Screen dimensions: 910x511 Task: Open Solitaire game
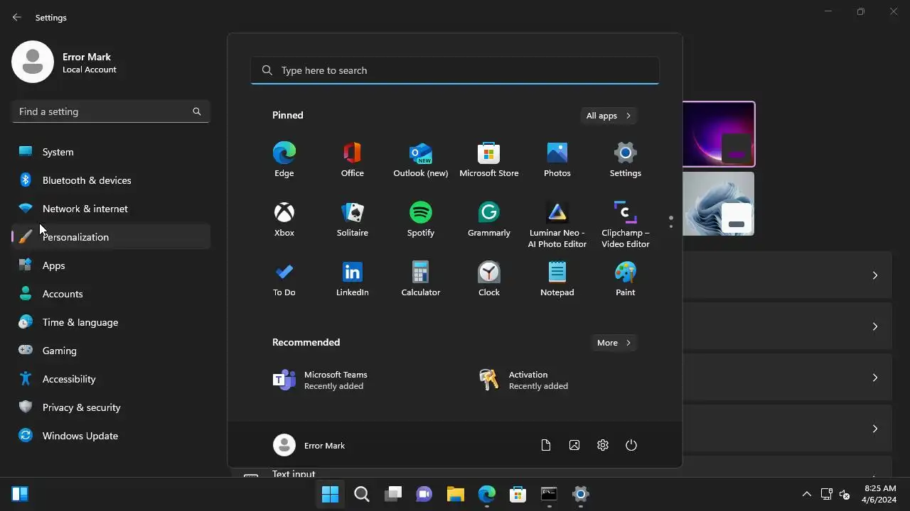point(352,219)
